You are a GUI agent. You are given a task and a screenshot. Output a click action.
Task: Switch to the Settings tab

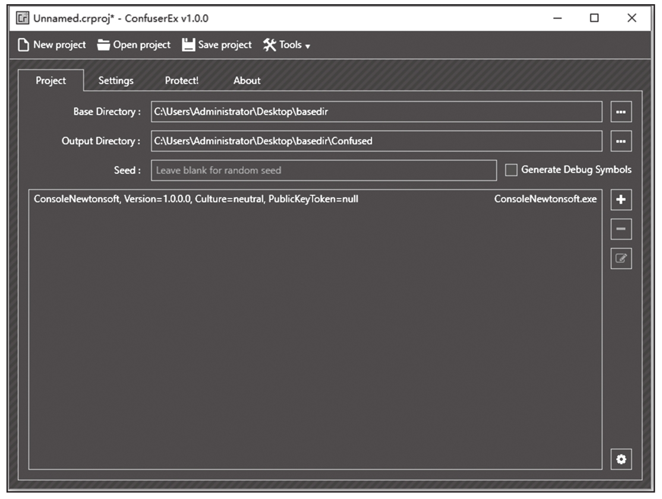(116, 81)
